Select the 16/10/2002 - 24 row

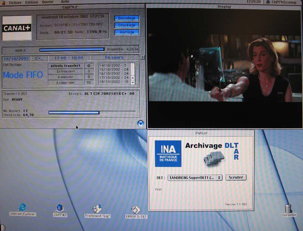114,73
